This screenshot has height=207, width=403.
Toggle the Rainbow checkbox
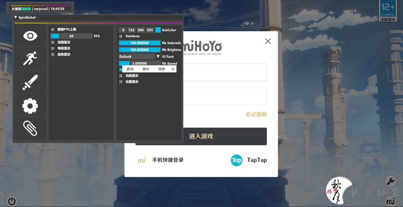point(121,36)
